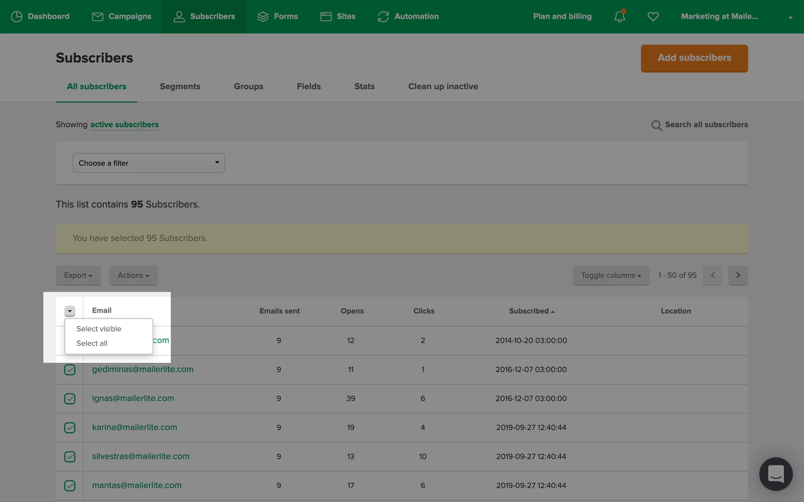Click the notification bell icon
804x502 pixels.
[x=619, y=16]
